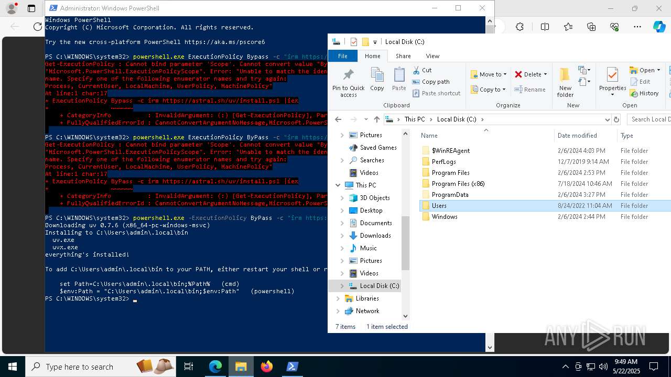Click Paste shortcut in ribbon

(x=436, y=93)
